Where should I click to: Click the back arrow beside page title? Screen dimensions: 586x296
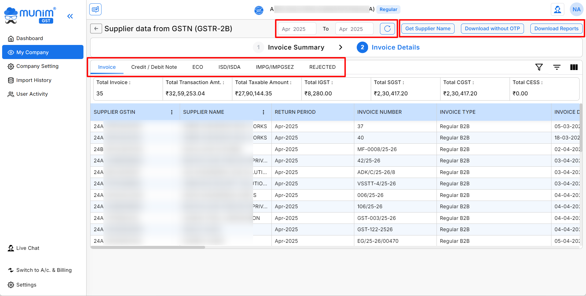click(x=96, y=29)
